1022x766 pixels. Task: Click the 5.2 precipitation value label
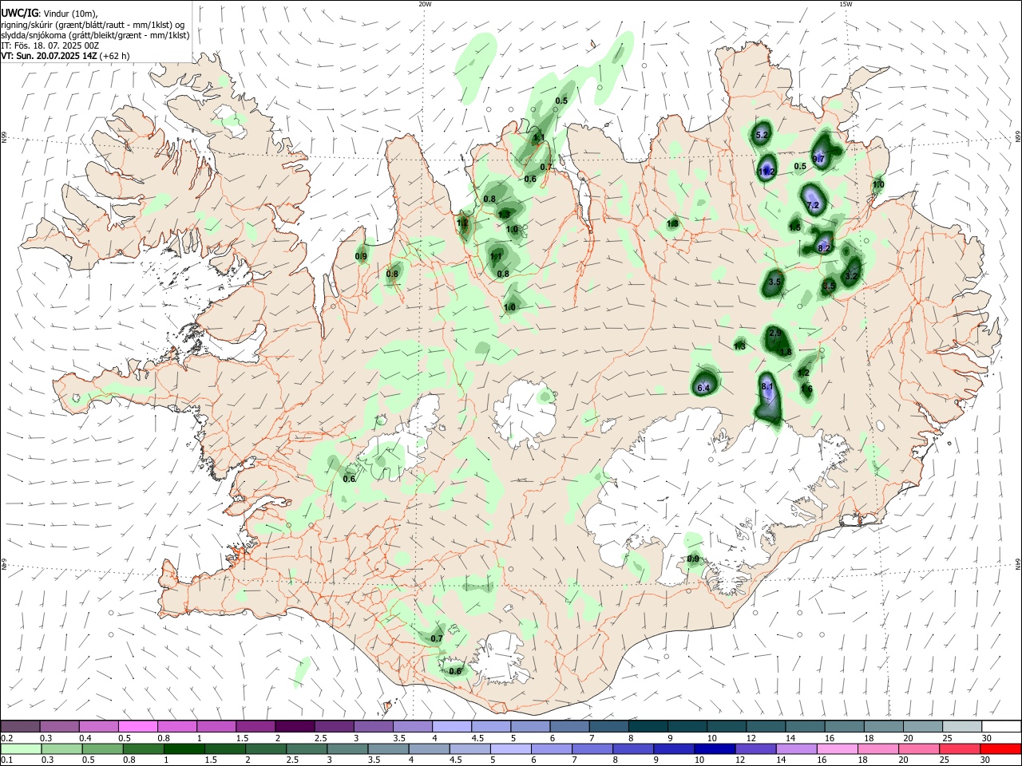(762, 136)
